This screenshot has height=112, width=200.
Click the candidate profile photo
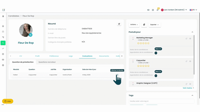pos(26,30)
